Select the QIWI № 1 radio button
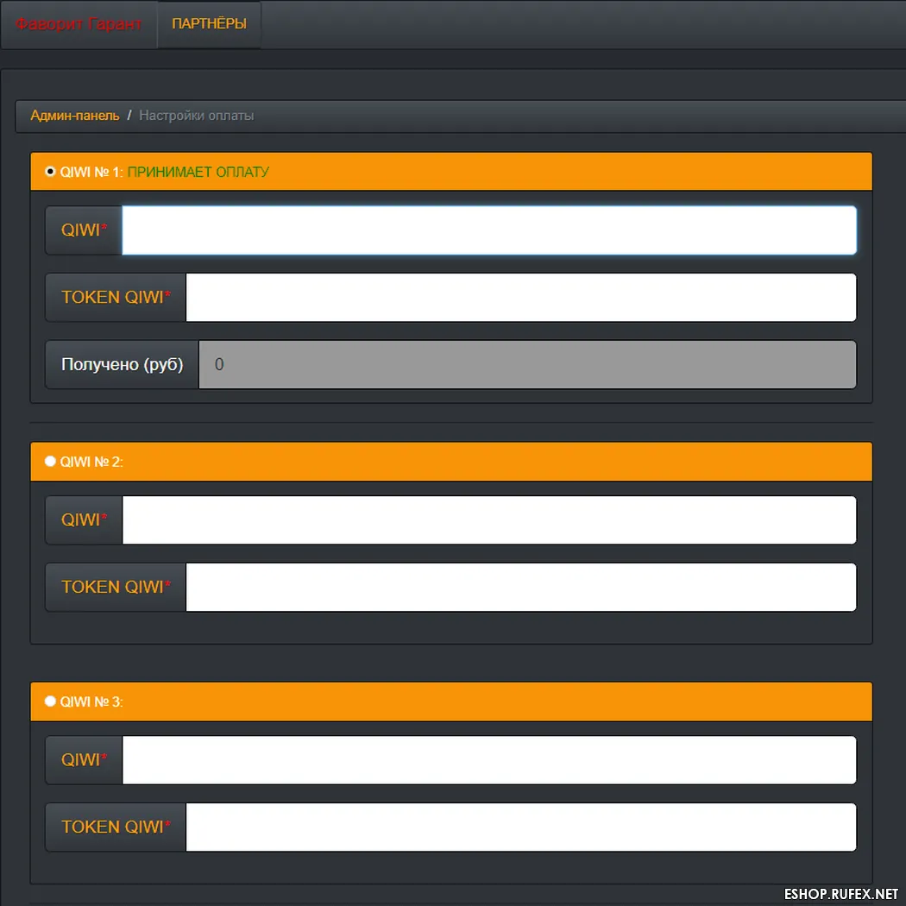This screenshot has height=906, width=906. [x=50, y=172]
